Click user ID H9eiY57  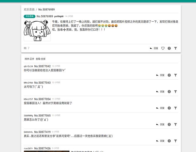click(28, 99)
